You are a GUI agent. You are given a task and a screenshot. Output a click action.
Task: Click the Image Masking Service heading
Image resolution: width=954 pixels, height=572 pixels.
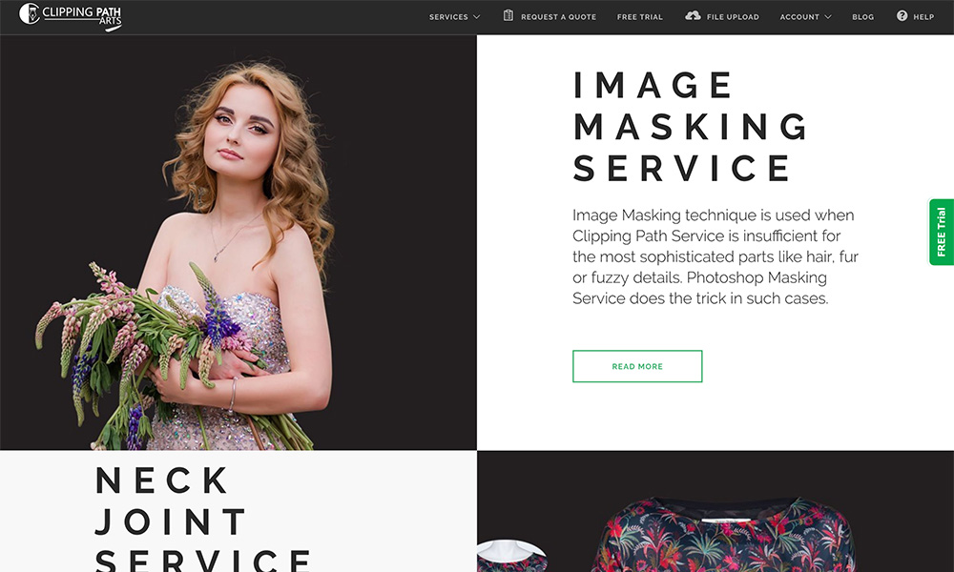[691, 127]
